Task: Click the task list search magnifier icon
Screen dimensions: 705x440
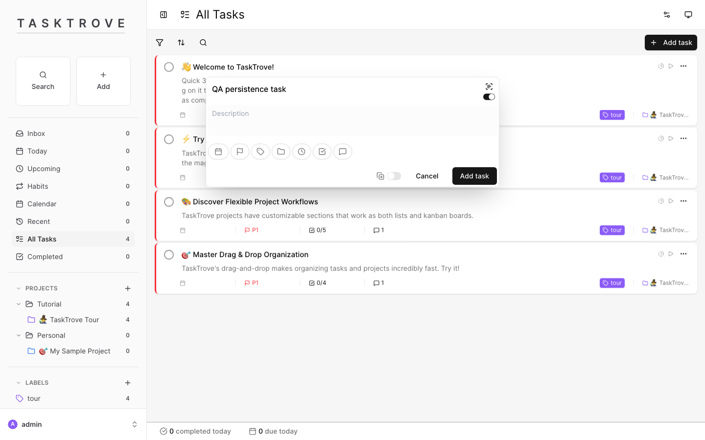Action: 203,43
